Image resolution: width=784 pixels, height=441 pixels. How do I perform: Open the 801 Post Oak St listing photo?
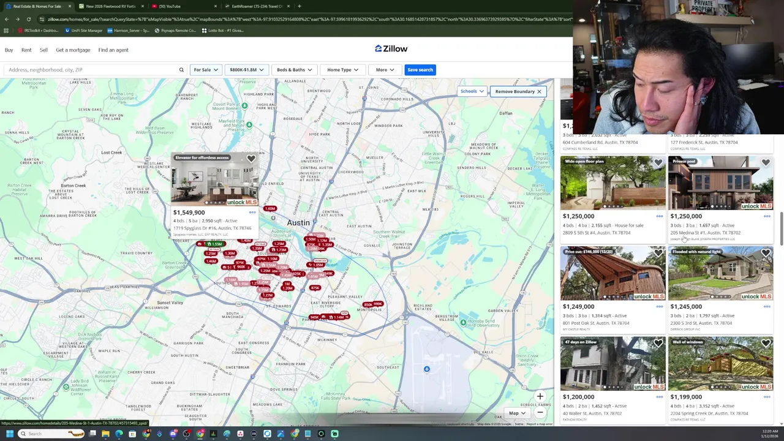pyautogui.click(x=612, y=273)
